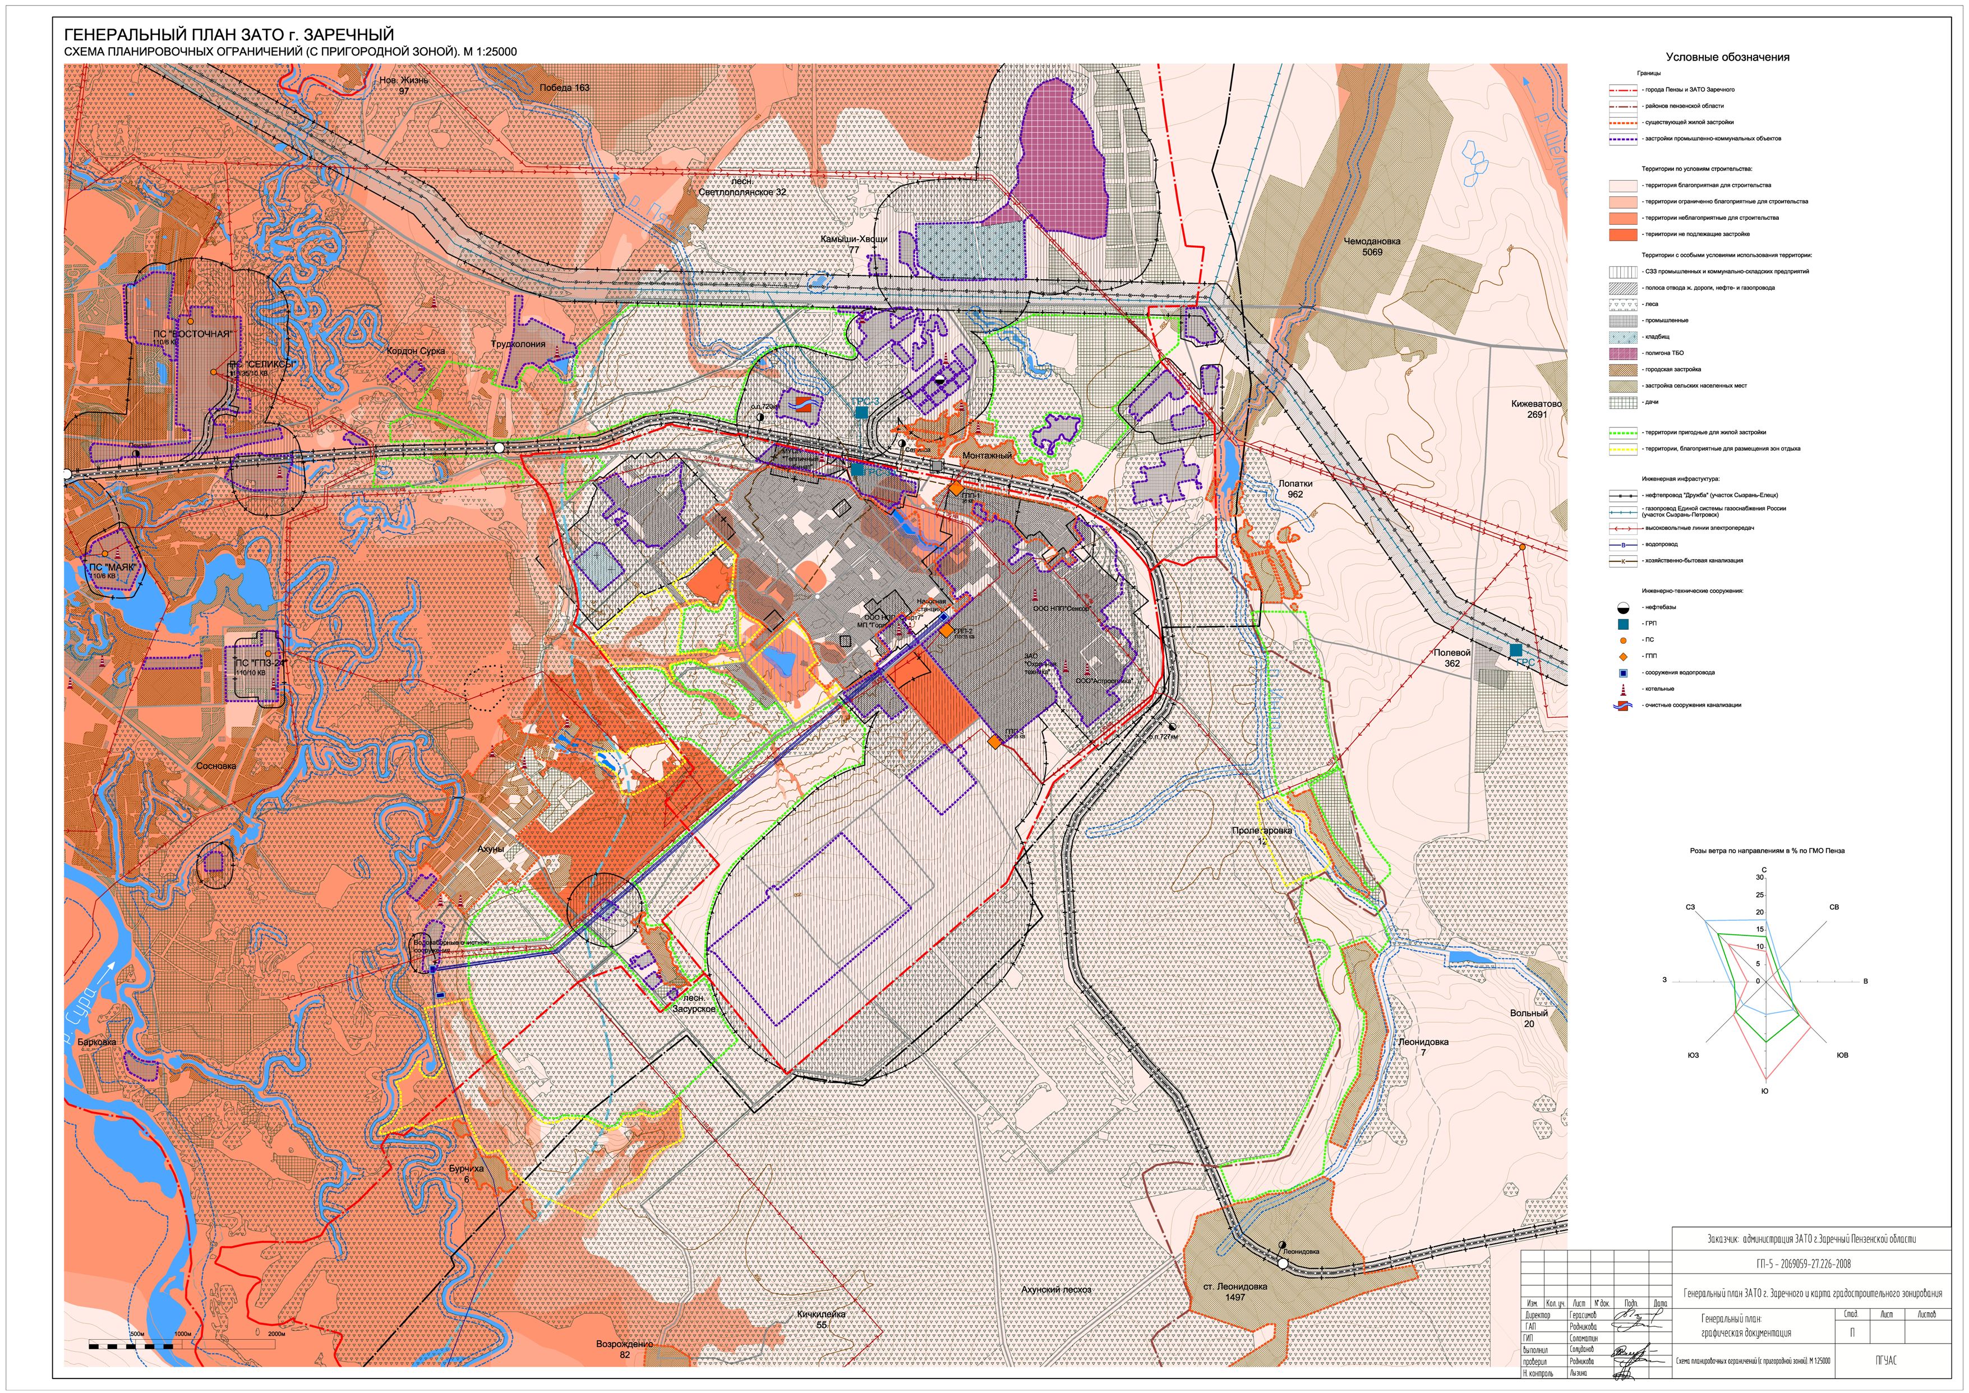Image resolution: width=1969 pixels, height=1393 pixels.
Task: Click the очистные сооружения канализации legend icon
Action: click(1624, 705)
